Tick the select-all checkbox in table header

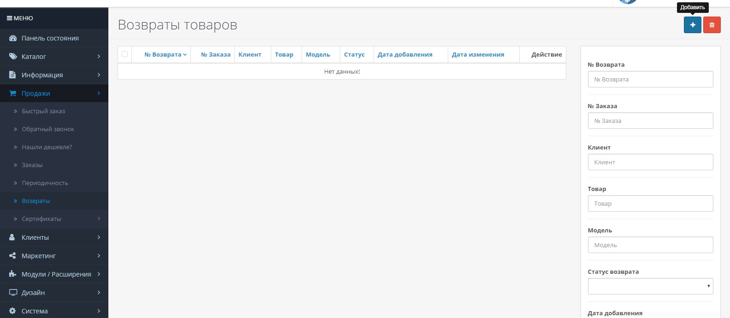tap(125, 54)
